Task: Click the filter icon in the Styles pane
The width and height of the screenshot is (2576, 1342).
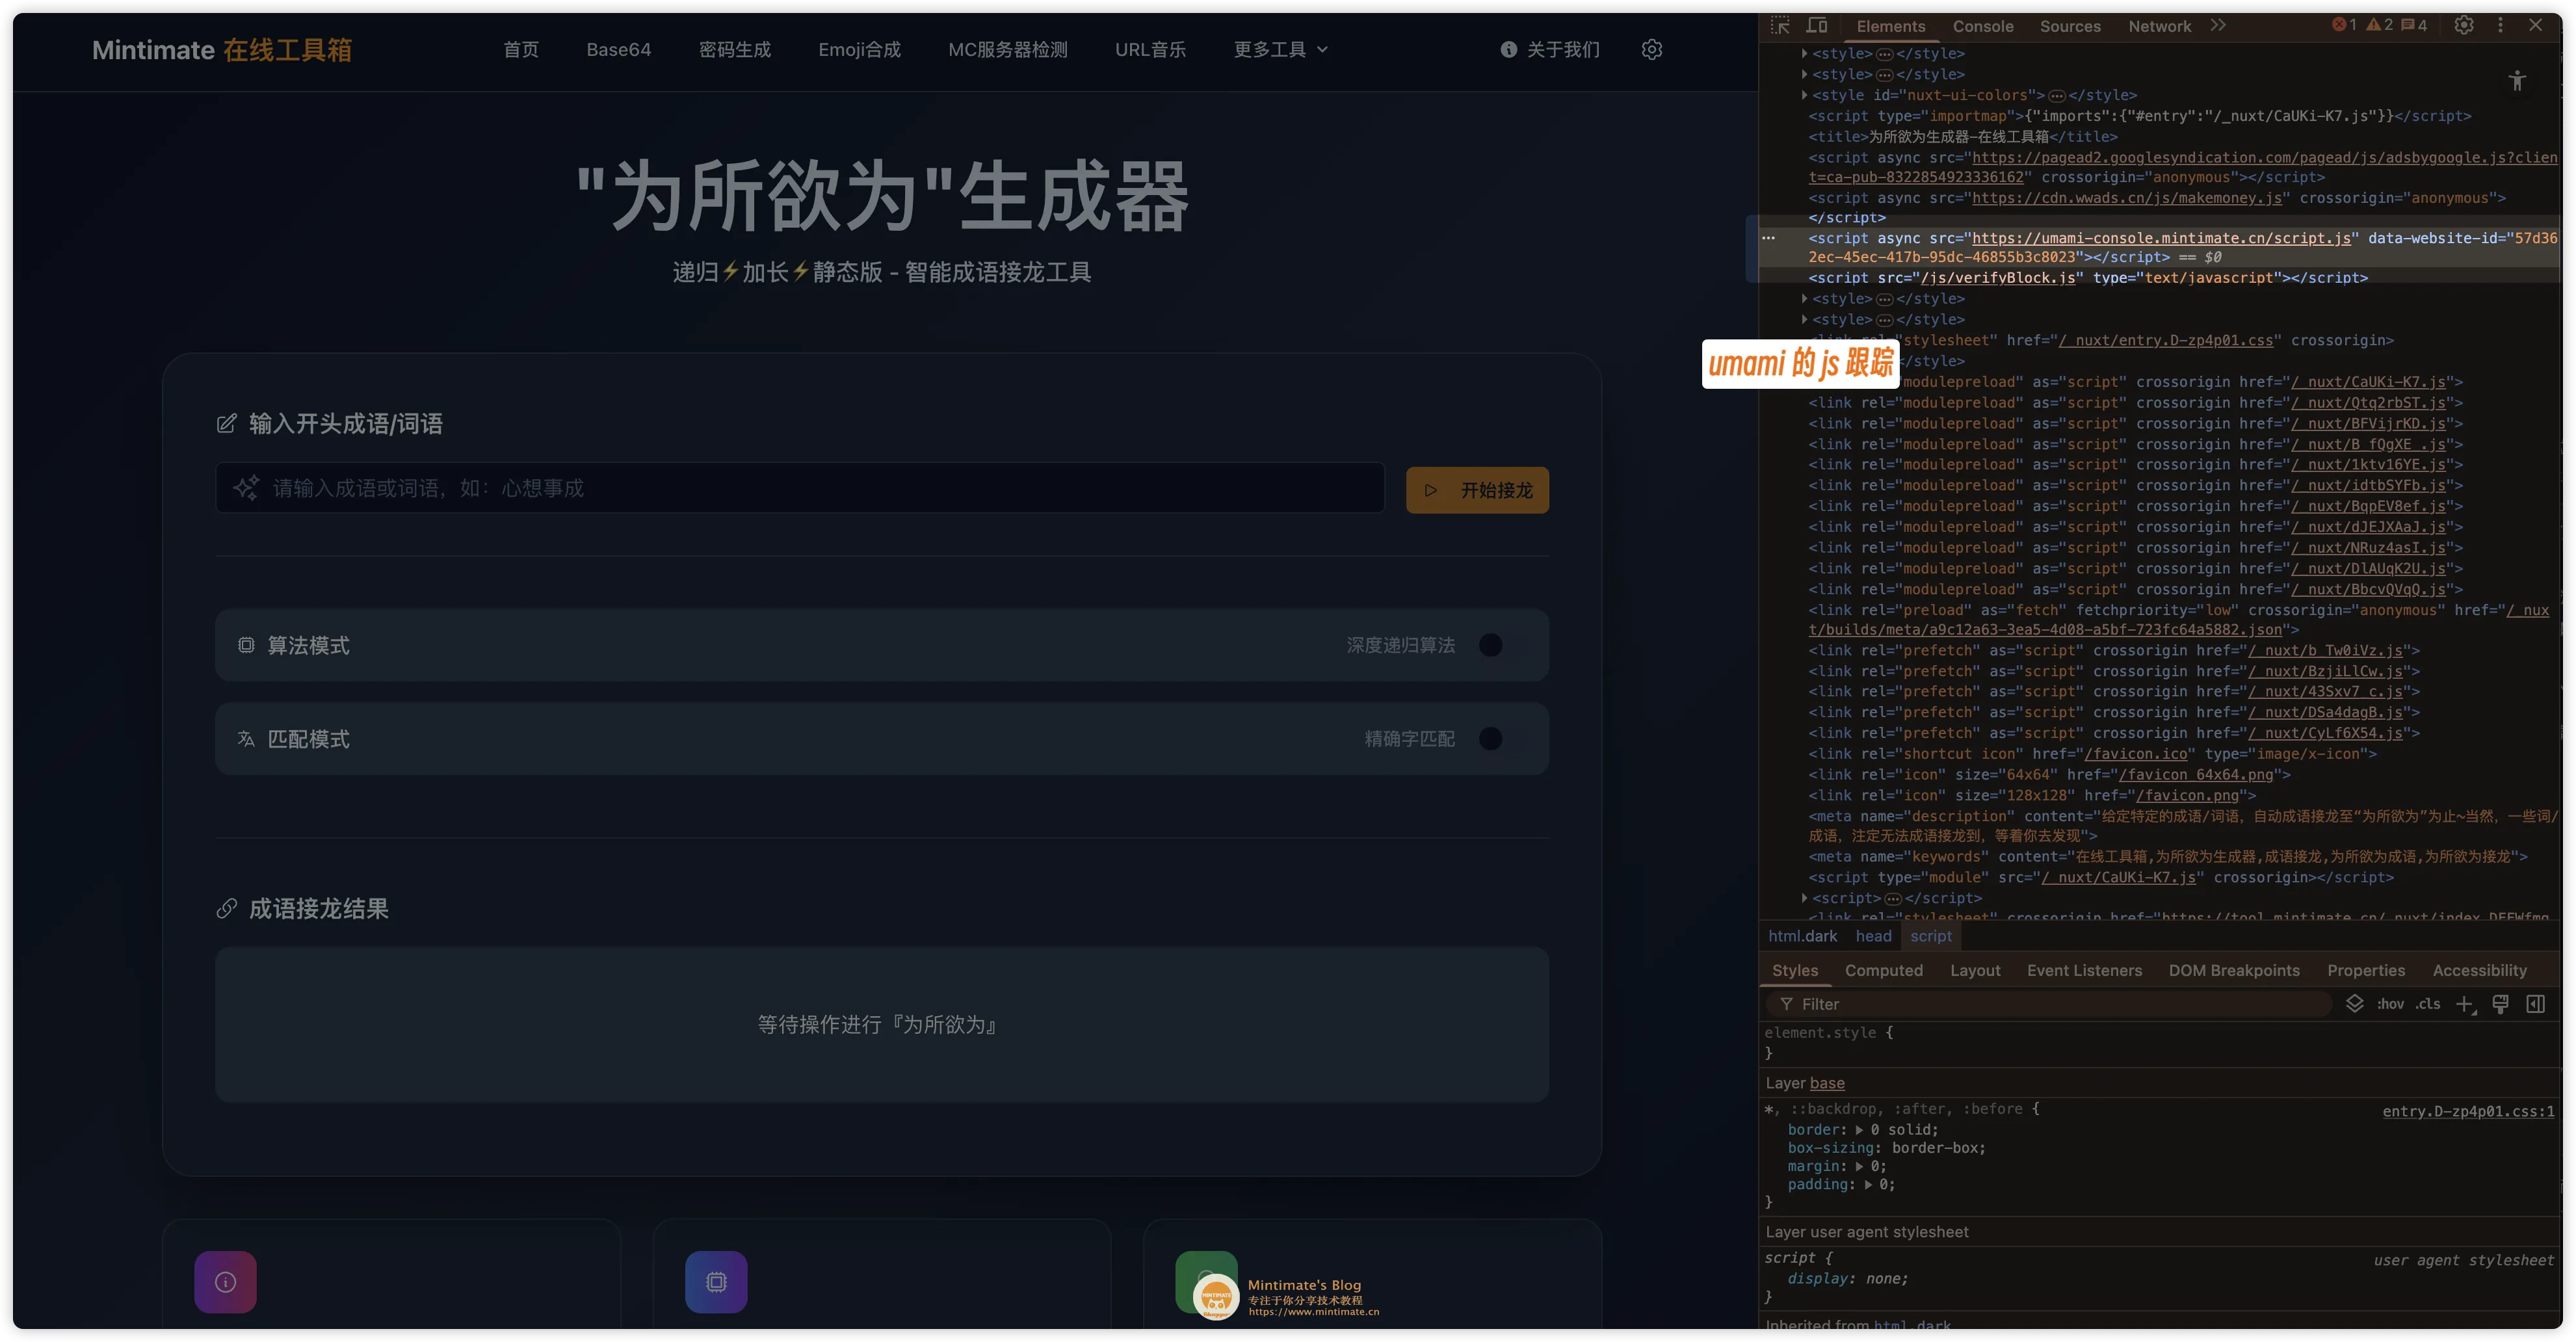Action: [1787, 1004]
